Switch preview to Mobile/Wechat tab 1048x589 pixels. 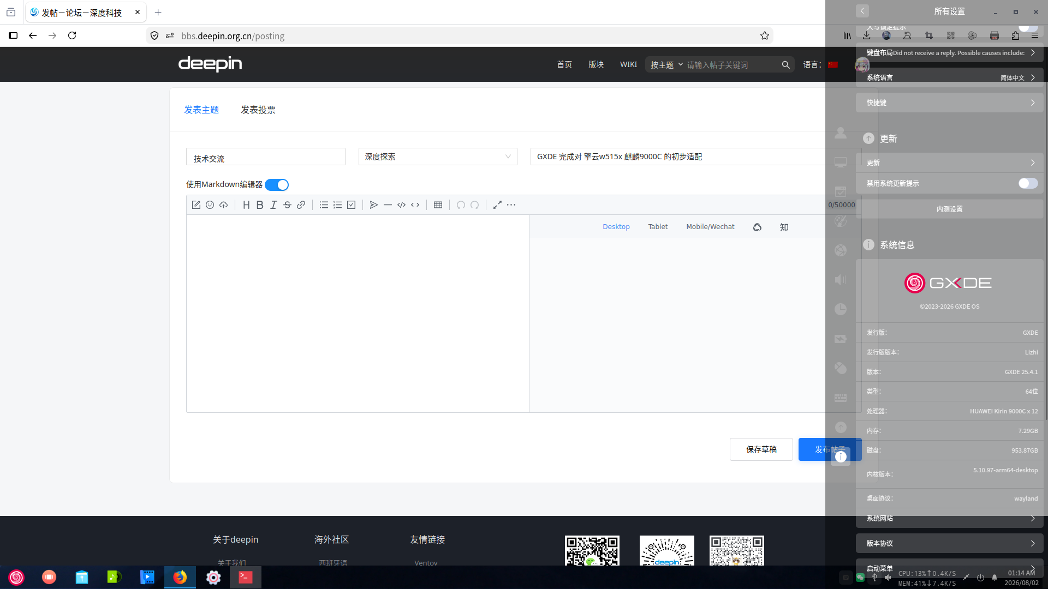[710, 227]
